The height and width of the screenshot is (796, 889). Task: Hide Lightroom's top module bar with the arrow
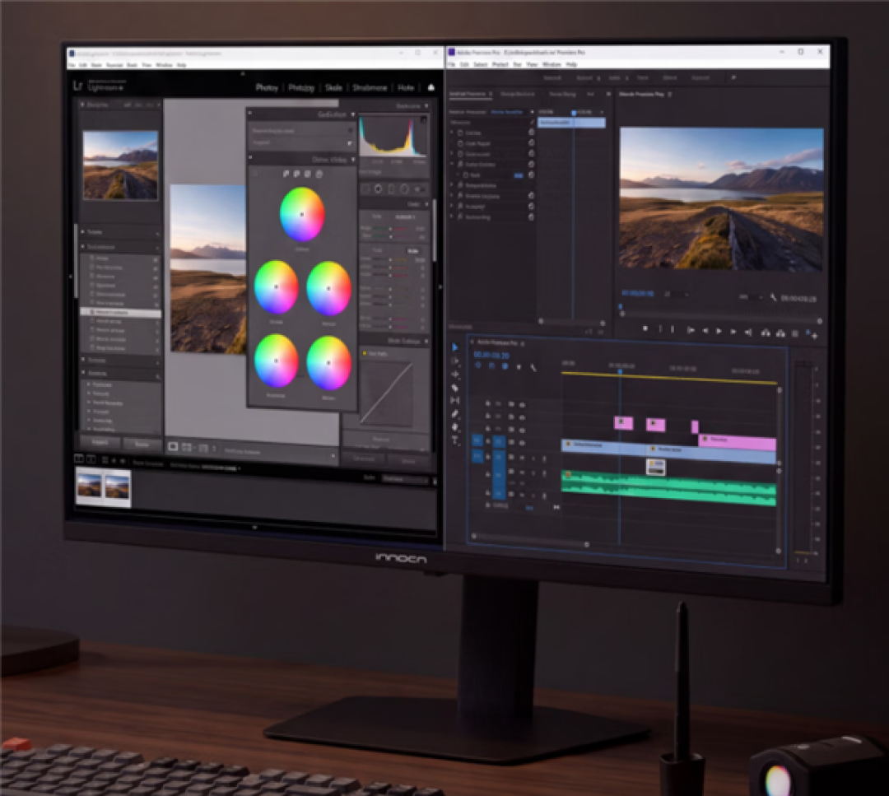pos(243,74)
